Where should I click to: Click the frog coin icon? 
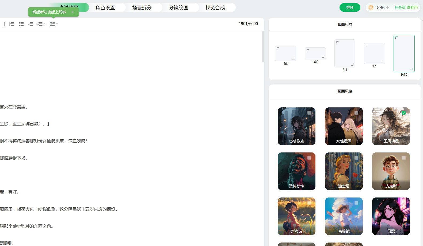(371, 7)
